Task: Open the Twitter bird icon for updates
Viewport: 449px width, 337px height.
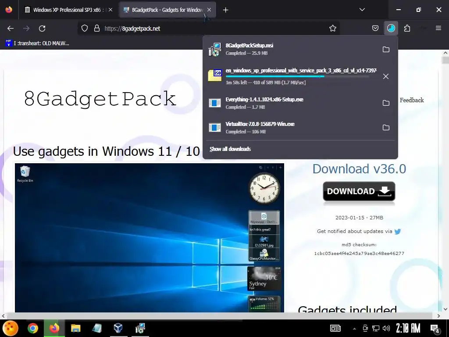Action: click(x=397, y=232)
